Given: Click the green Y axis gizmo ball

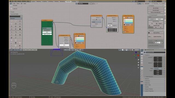Looking at the screenshot, I should pos(135,55).
